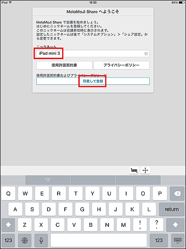Tap the Q key

[8, 193]
